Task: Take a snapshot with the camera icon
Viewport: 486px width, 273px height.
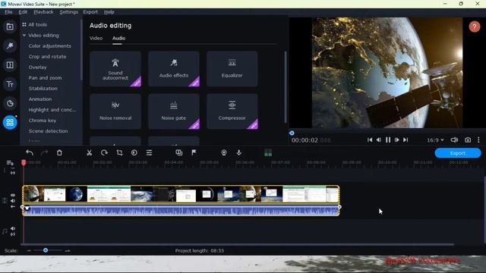Action: (x=468, y=140)
